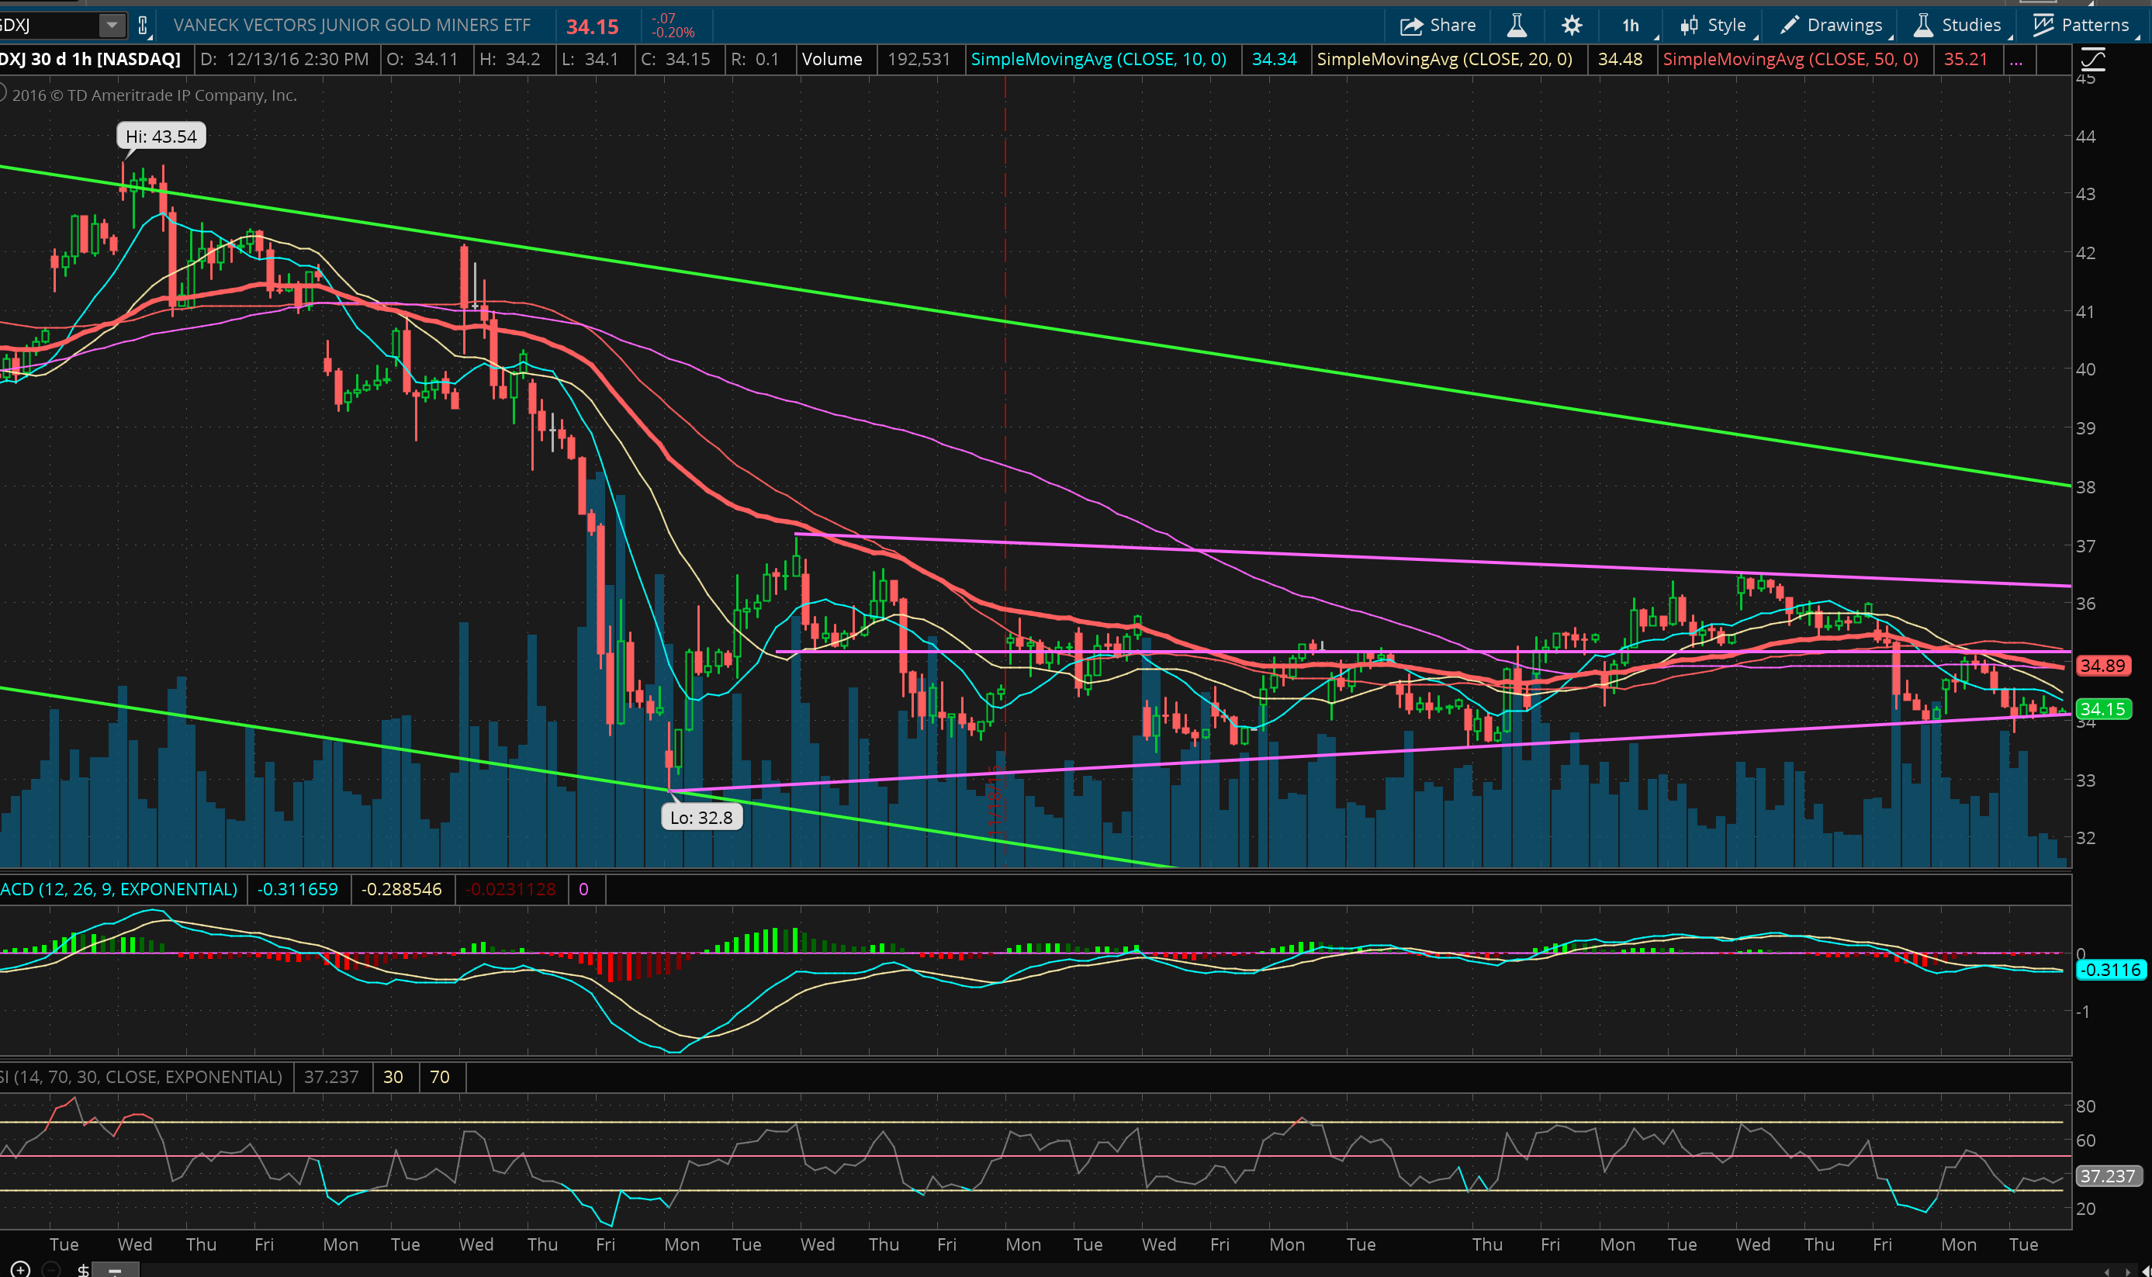Click the 34.15 green price bubble
The height and width of the screenshot is (1277, 2152).
[x=2102, y=709]
